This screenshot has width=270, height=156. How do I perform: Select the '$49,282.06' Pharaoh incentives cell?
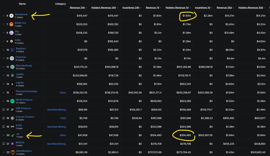click(135, 92)
